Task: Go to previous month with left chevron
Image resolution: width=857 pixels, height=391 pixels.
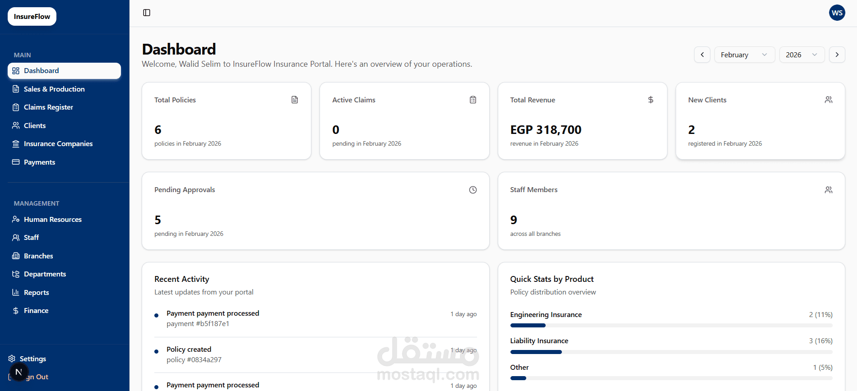Action: point(702,55)
